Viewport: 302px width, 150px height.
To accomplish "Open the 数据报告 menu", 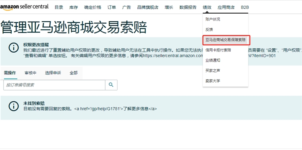I will pyautogui.click(x=188, y=8).
